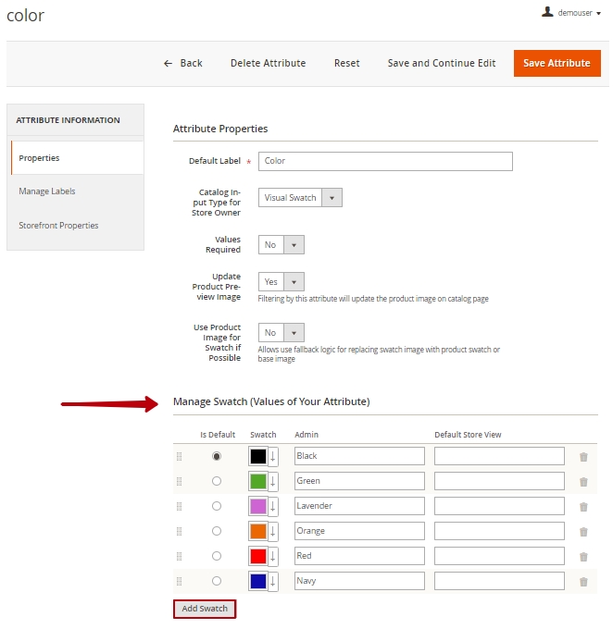Open the Catalog Input Type dropdown
The image size is (613, 629).
(300, 197)
